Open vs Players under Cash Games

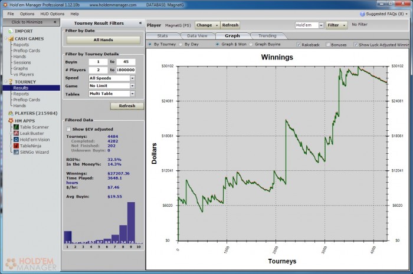click(24, 74)
